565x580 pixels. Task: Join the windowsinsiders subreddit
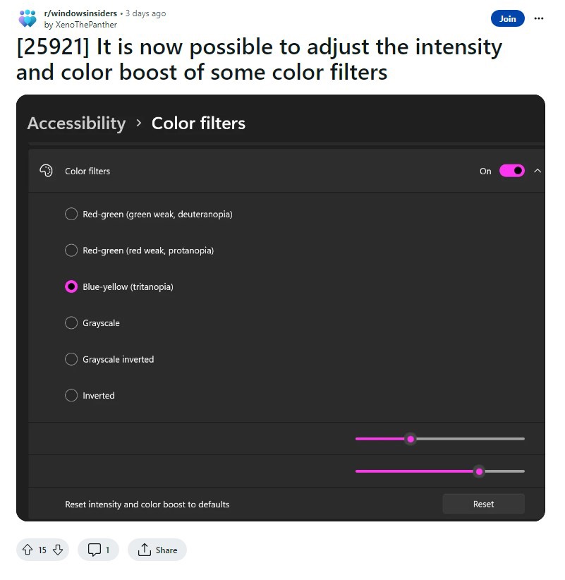coord(507,18)
